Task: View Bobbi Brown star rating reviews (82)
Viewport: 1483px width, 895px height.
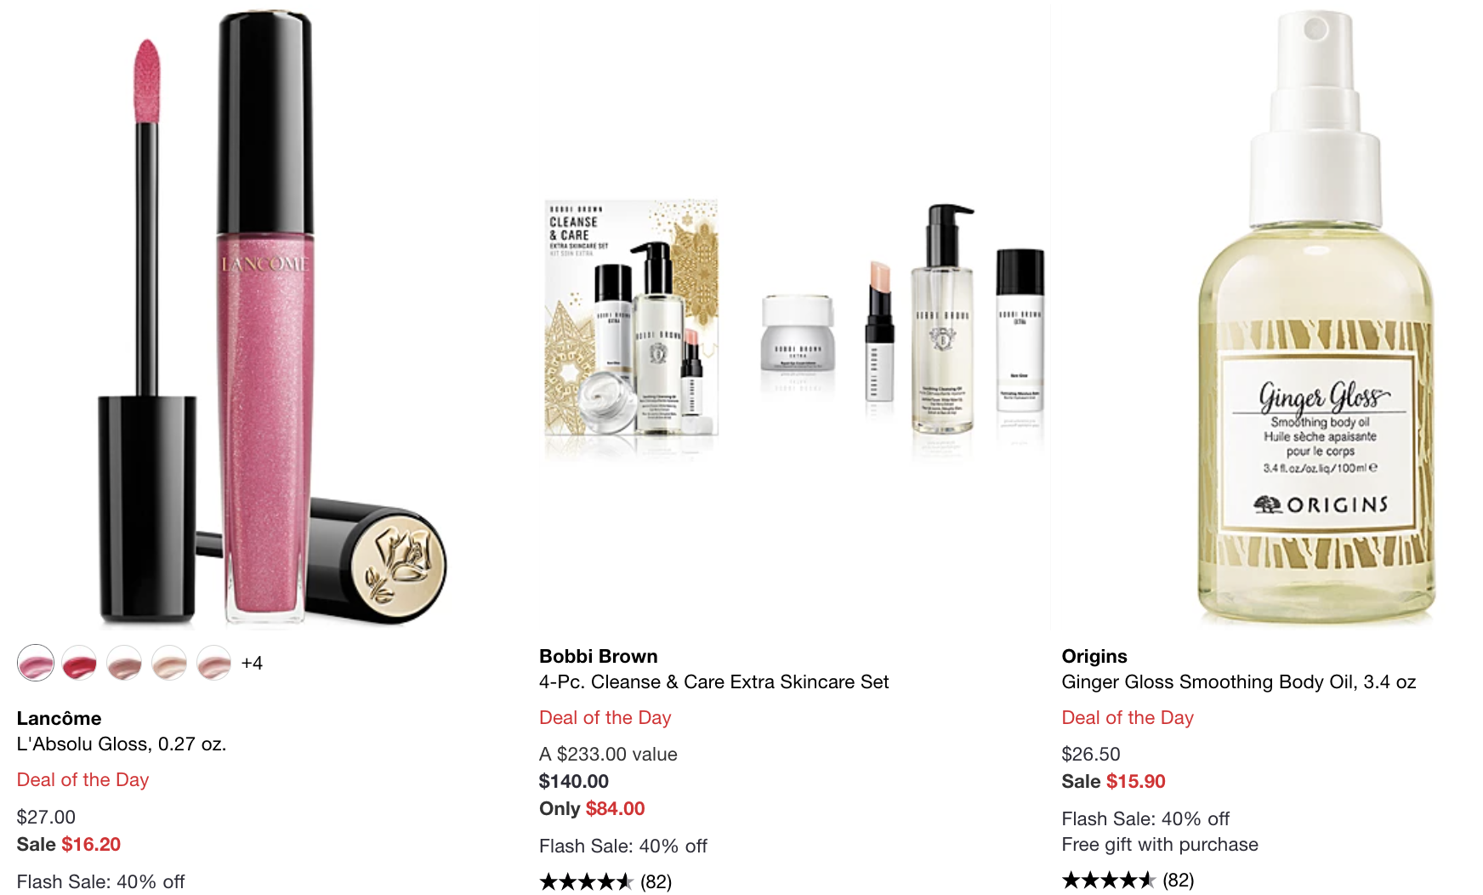Action: [x=605, y=881]
